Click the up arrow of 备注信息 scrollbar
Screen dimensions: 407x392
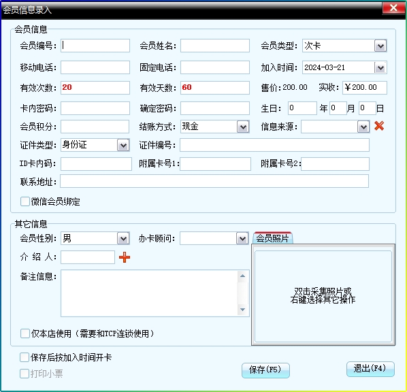tap(242, 276)
